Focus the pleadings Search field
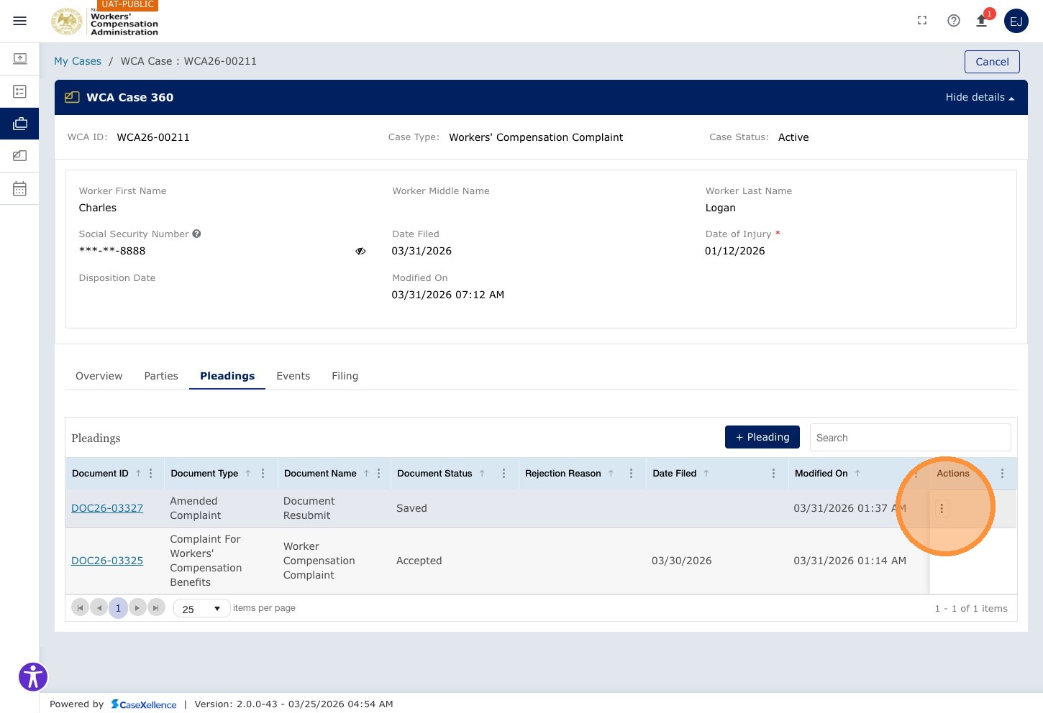Viewport: 1043px width, 713px height. pos(910,438)
